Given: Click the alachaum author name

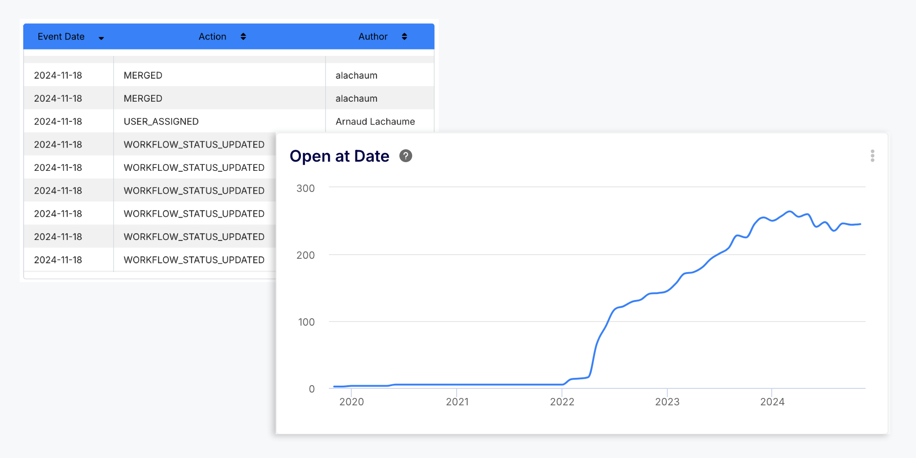Looking at the screenshot, I should click(x=356, y=75).
